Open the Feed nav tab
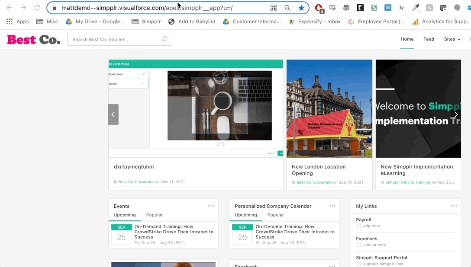This screenshot has height=267, width=471. pyautogui.click(x=429, y=39)
